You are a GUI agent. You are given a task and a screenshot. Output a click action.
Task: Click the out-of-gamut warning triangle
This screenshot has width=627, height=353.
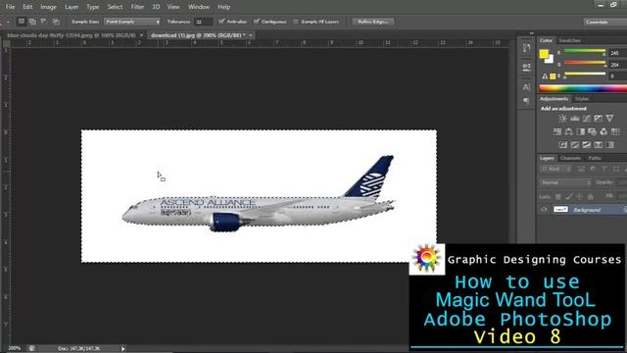click(x=545, y=76)
